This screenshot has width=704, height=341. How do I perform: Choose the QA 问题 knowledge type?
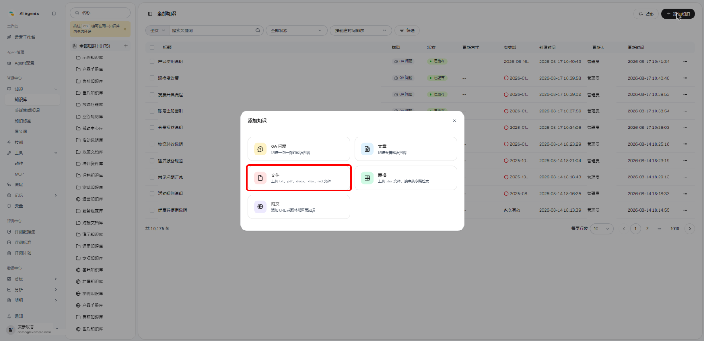point(299,149)
